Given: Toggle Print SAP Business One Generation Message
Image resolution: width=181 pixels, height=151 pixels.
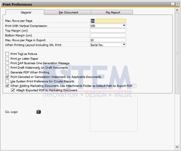Looking at the screenshot, I should click(x=7, y=63).
